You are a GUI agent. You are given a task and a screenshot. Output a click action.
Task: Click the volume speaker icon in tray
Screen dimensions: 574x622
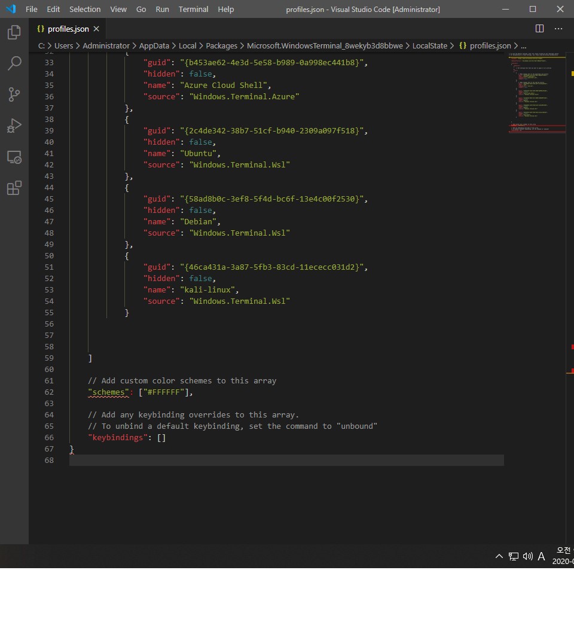pos(527,556)
